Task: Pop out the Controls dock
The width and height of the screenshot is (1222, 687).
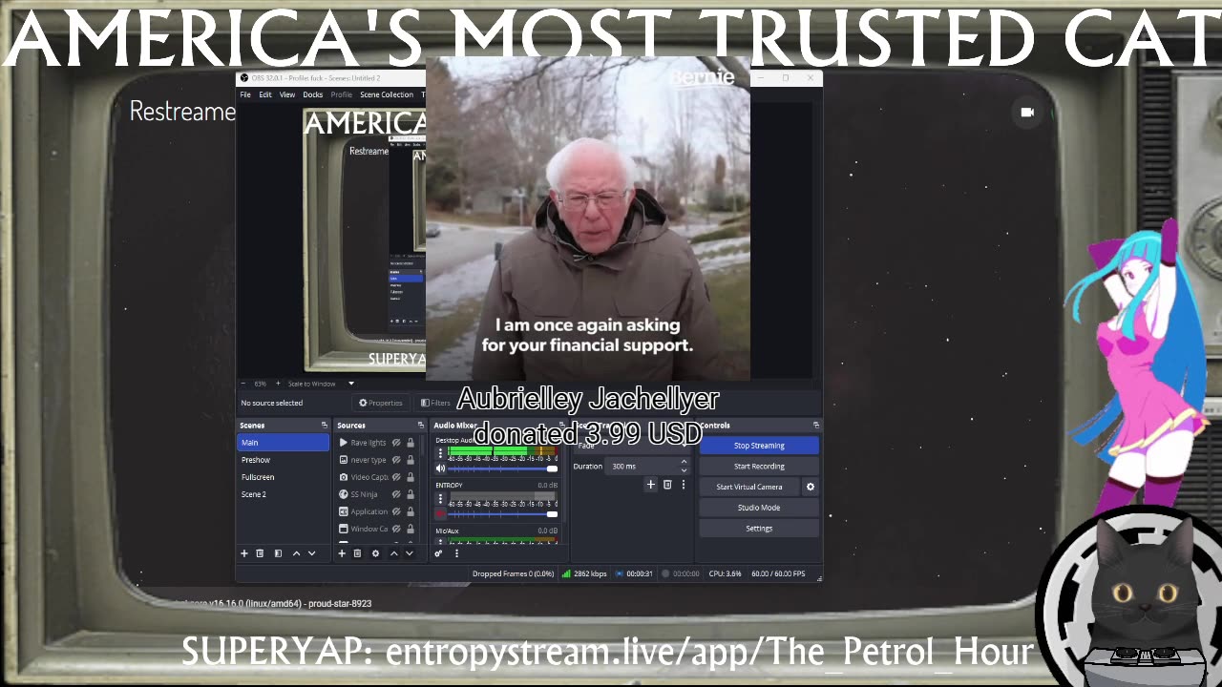Action: coord(816,426)
